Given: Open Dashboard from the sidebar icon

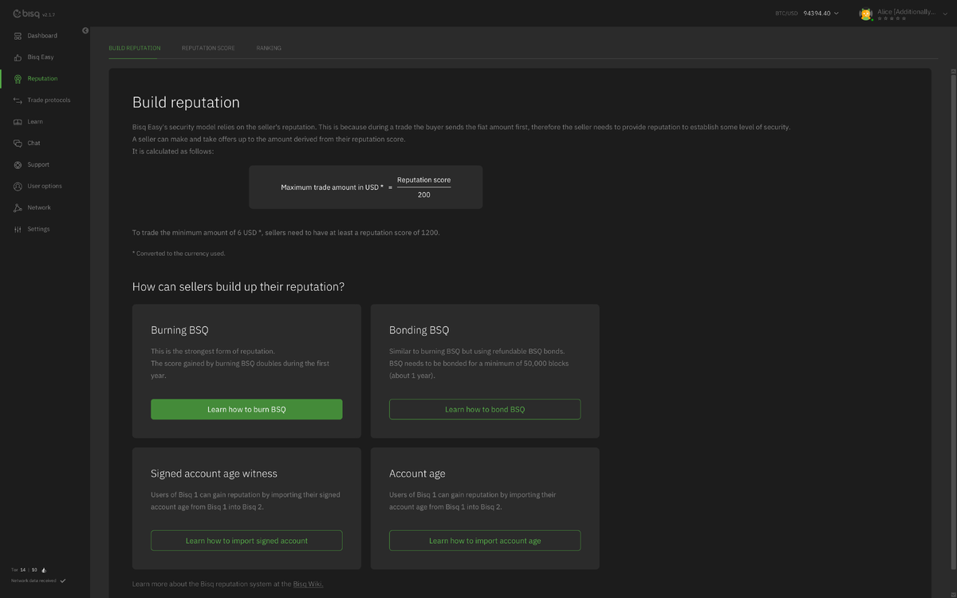Looking at the screenshot, I should click(x=18, y=36).
